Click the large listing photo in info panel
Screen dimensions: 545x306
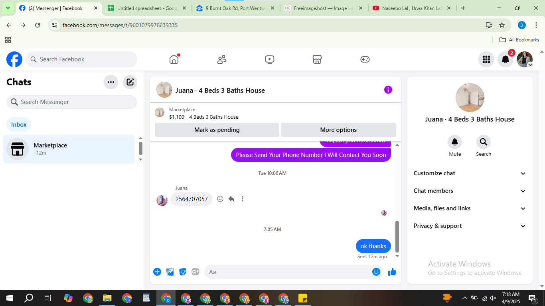[x=470, y=98]
